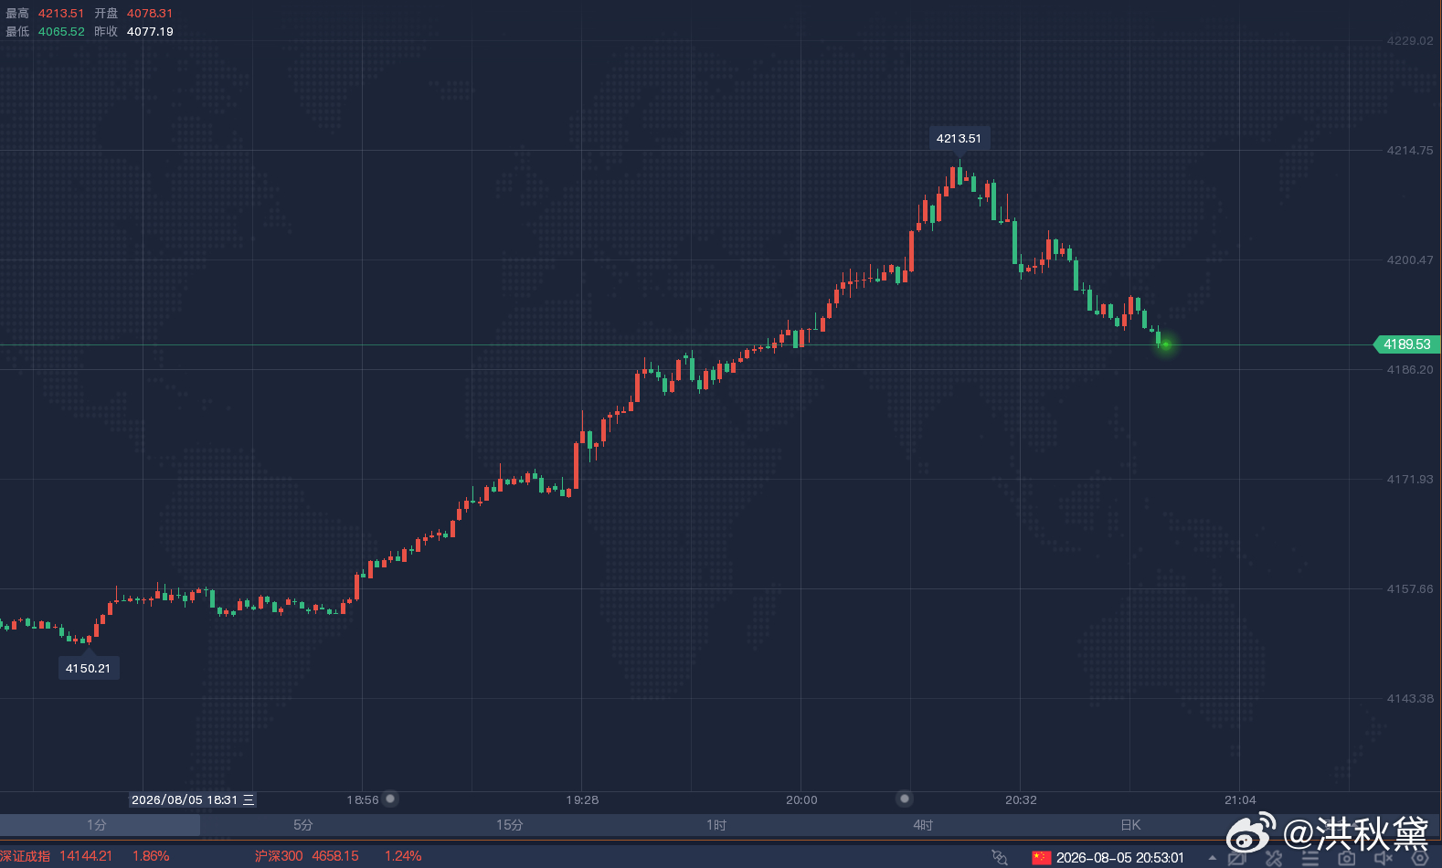Switch to the 日K chart period
This screenshot has width=1442, height=868.
[x=1131, y=825]
